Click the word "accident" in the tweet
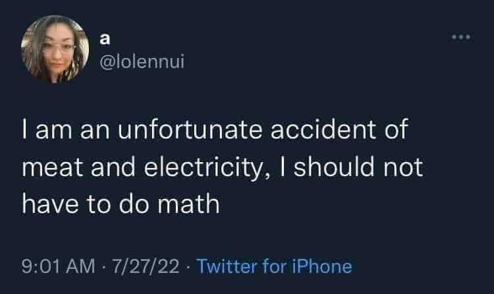This screenshot has width=494, height=294. pos(323,129)
